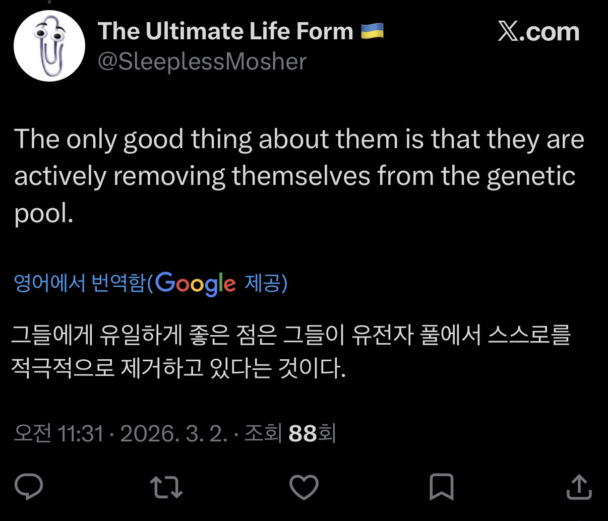608x521 pixels.
Task: Click the word "pool." ending the English tweet
Action: point(44,214)
